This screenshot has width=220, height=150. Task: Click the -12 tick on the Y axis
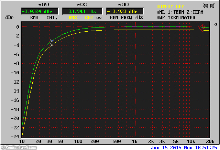click(15, 82)
